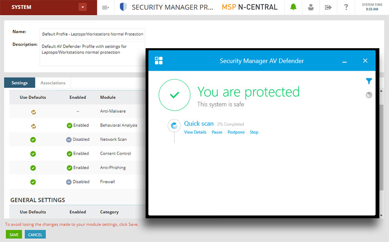Click the Network Scan module name
The image size is (389, 242).
click(x=113, y=140)
